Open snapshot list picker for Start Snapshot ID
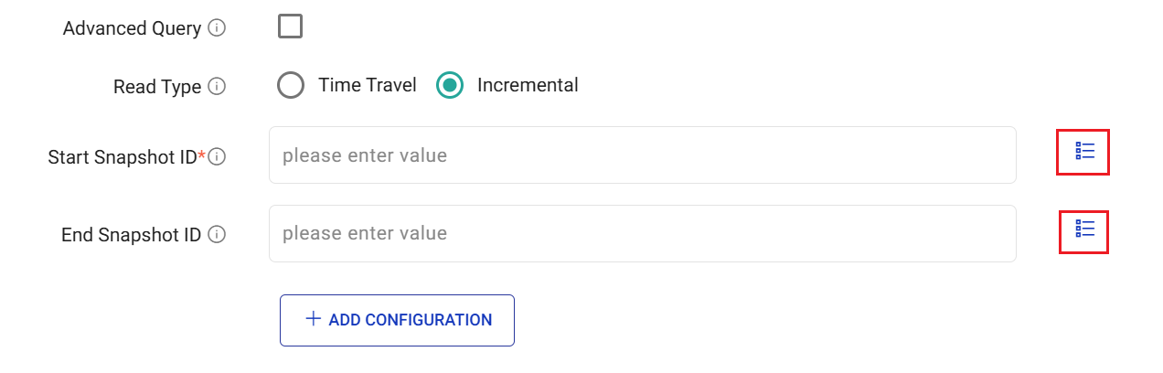Image resolution: width=1163 pixels, height=373 pixels. coord(1084,152)
